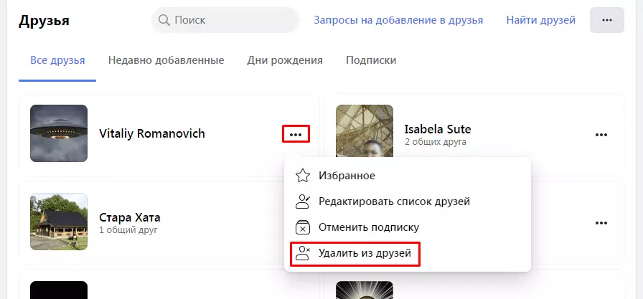Click the 1 общий друг text
Screen dimensions: 643x299
click(128, 229)
